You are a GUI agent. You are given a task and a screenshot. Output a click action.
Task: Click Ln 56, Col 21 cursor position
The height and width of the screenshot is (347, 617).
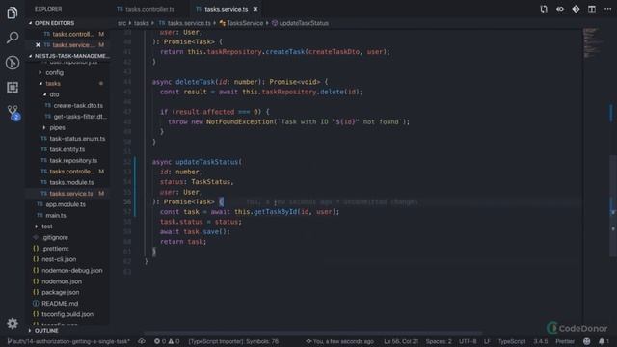click(x=401, y=341)
